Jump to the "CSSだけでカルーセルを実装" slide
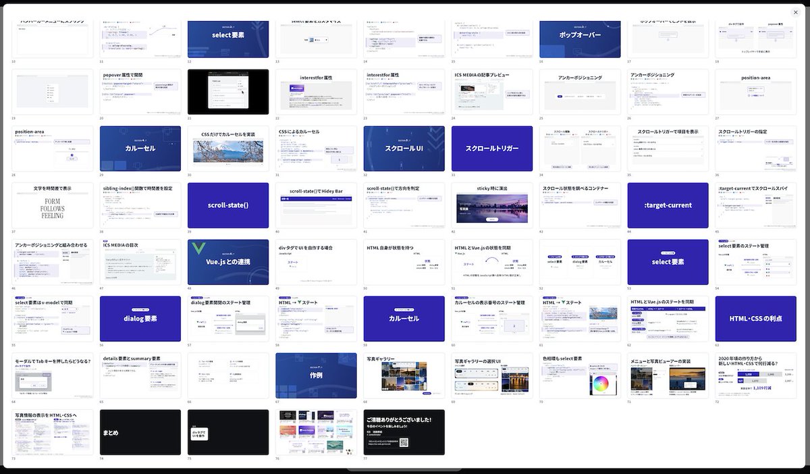The image size is (810, 474). tap(228, 149)
